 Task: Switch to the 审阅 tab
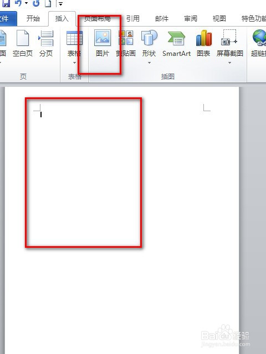[x=191, y=18]
